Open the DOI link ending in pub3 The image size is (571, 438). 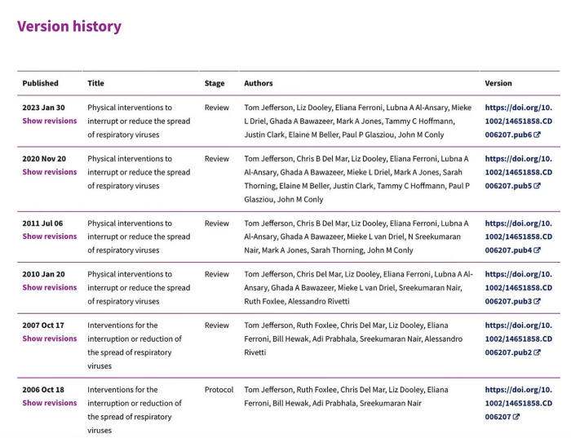click(x=518, y=288)
